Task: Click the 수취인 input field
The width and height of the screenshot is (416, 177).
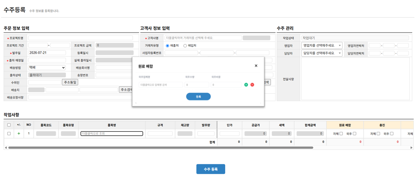Action: [x=45, y=82]
